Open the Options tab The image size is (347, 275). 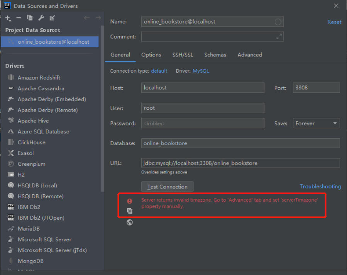tap(151, 55)
